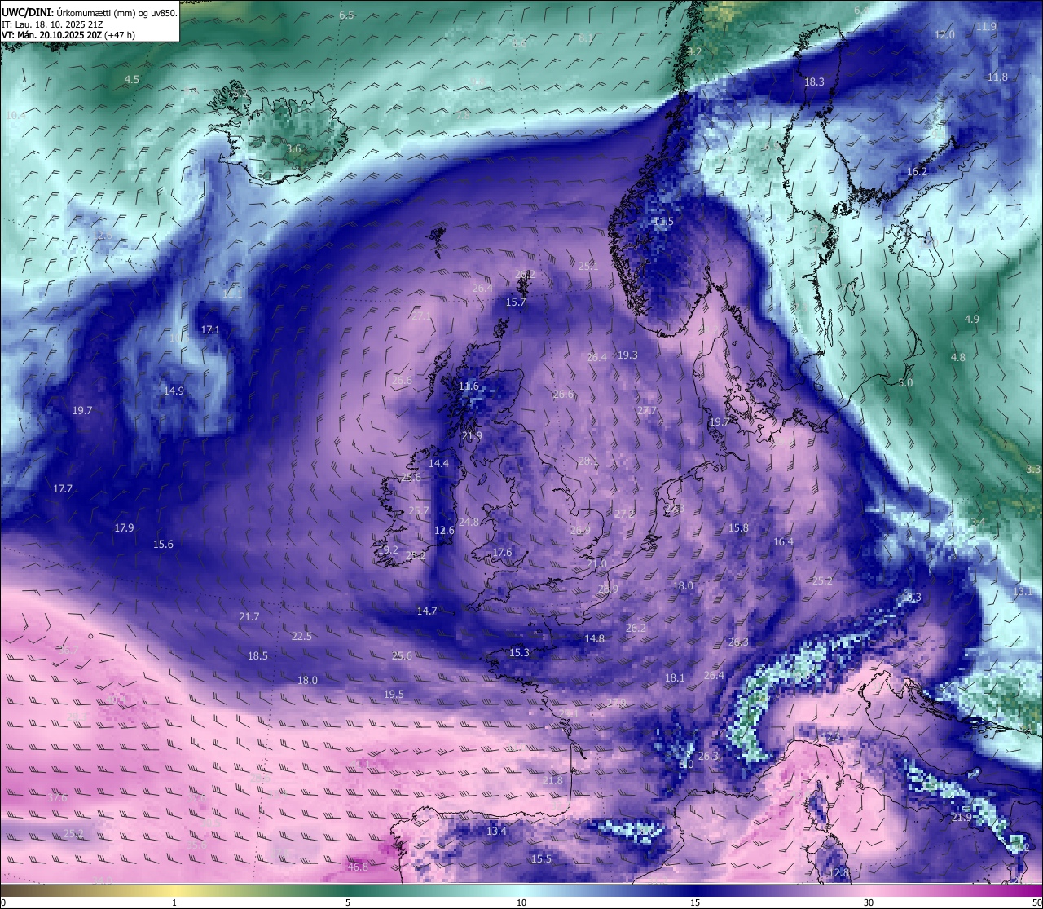
Task: Click the 15.5 value over Spain
Action: pos(541,858)
